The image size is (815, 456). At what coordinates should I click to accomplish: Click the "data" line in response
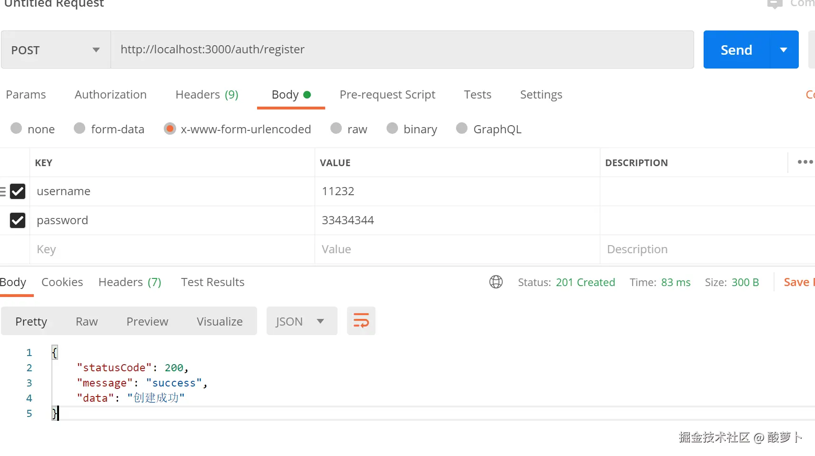131,398
